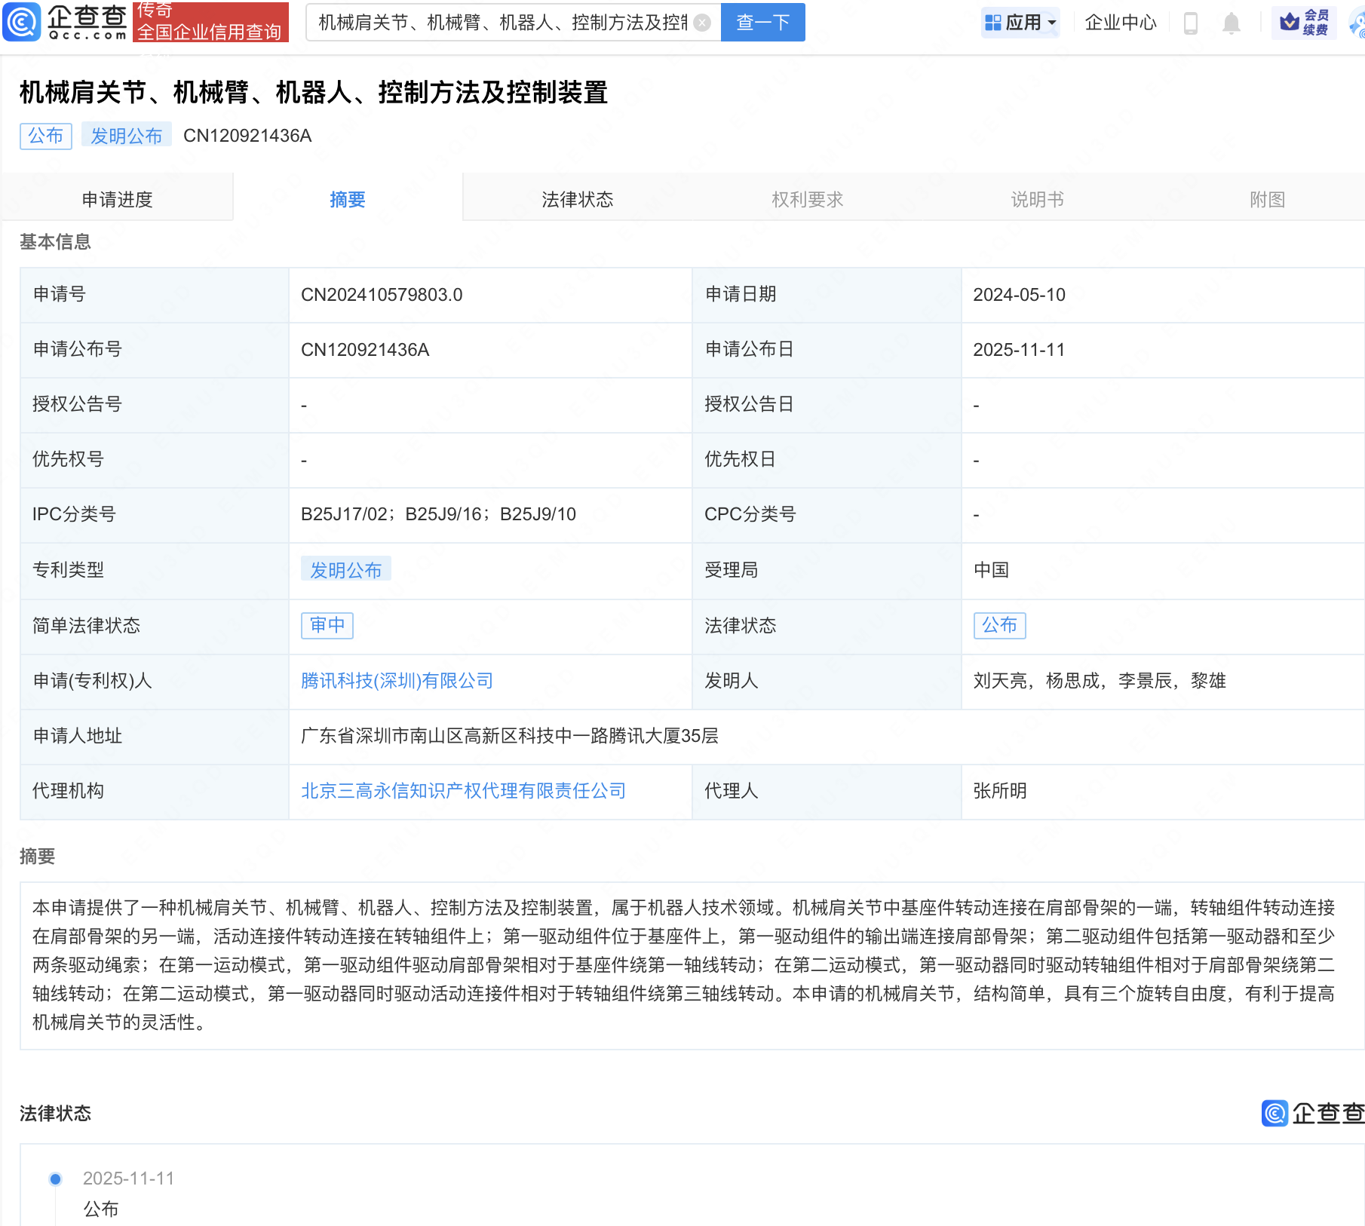Switch to the 法律状态 tab
This screenshot has width=1365, height=1226.
point(577,199)
